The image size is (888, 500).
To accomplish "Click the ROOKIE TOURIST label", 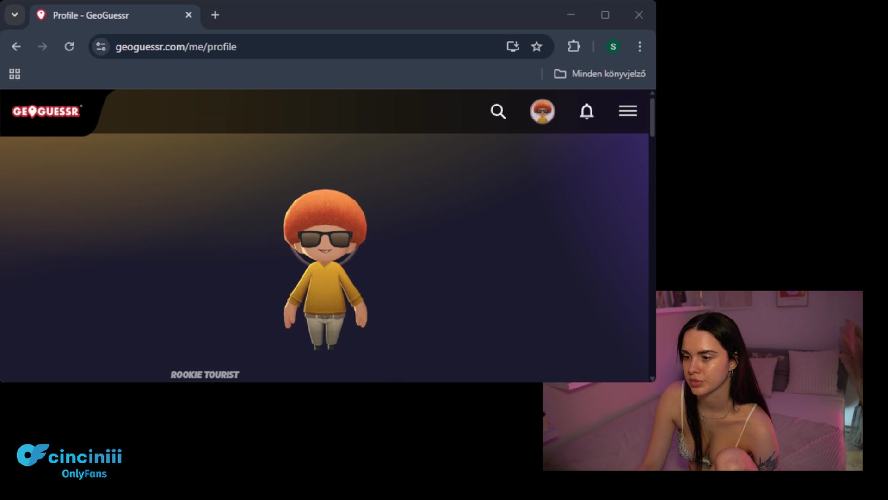I will click(204, 375).
